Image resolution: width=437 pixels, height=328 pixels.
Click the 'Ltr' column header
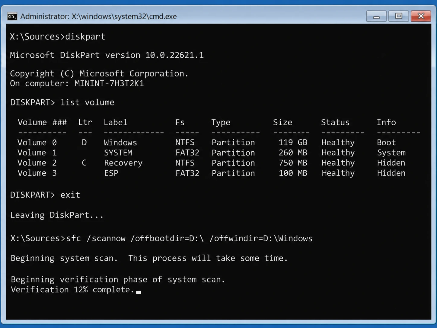tap(85, 122)
